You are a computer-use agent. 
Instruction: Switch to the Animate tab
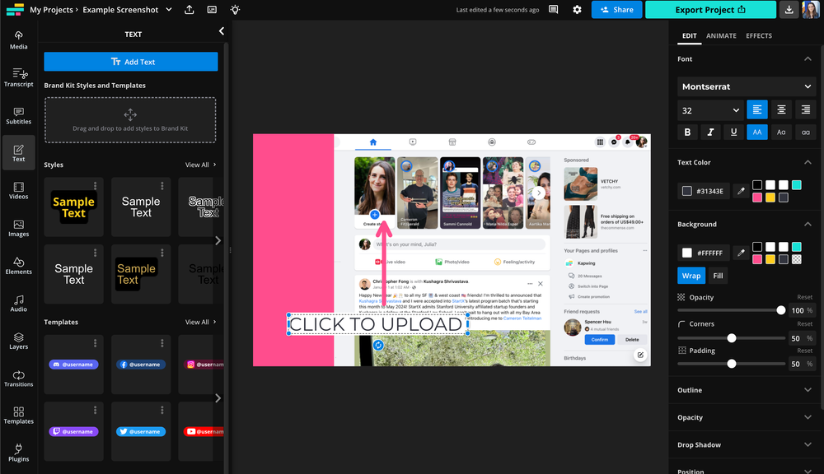721,35
